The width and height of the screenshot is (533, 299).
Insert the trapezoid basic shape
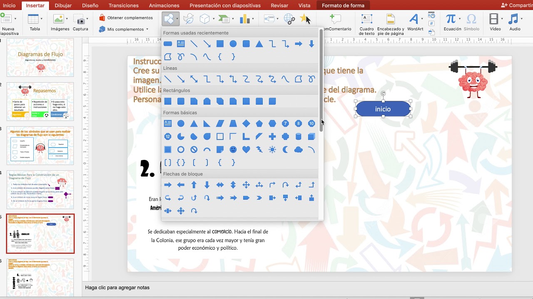pyautogui.click(x=233, y=123)
